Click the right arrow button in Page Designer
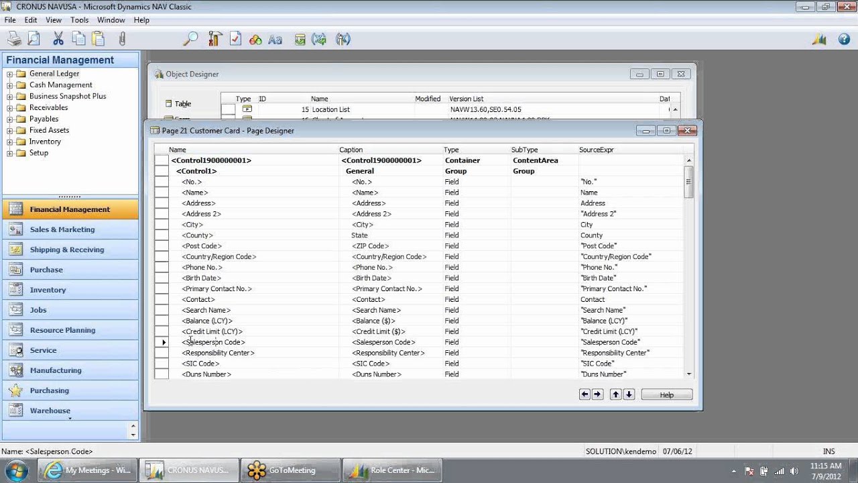The width and height of the screenshot is (858, 483). coord(598,394)
